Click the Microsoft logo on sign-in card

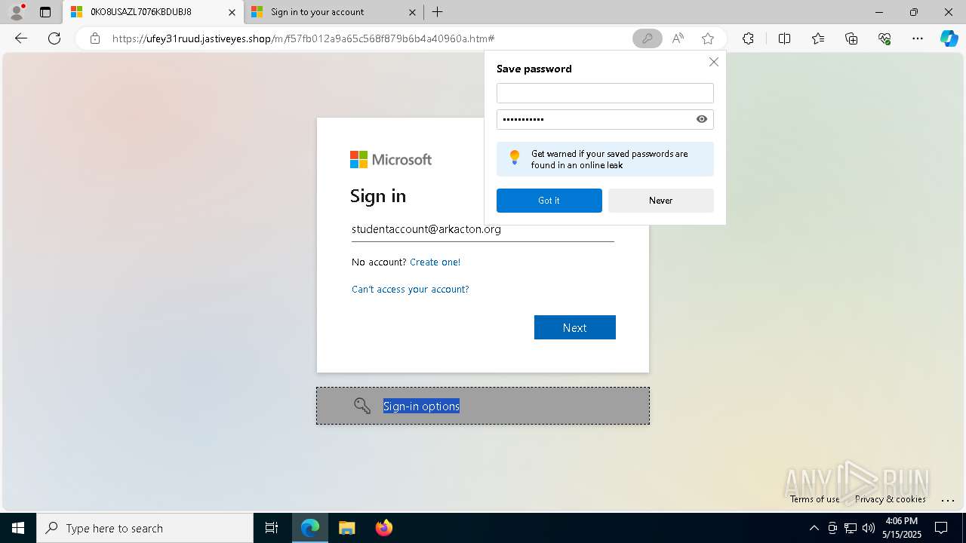tap(391, 159)
